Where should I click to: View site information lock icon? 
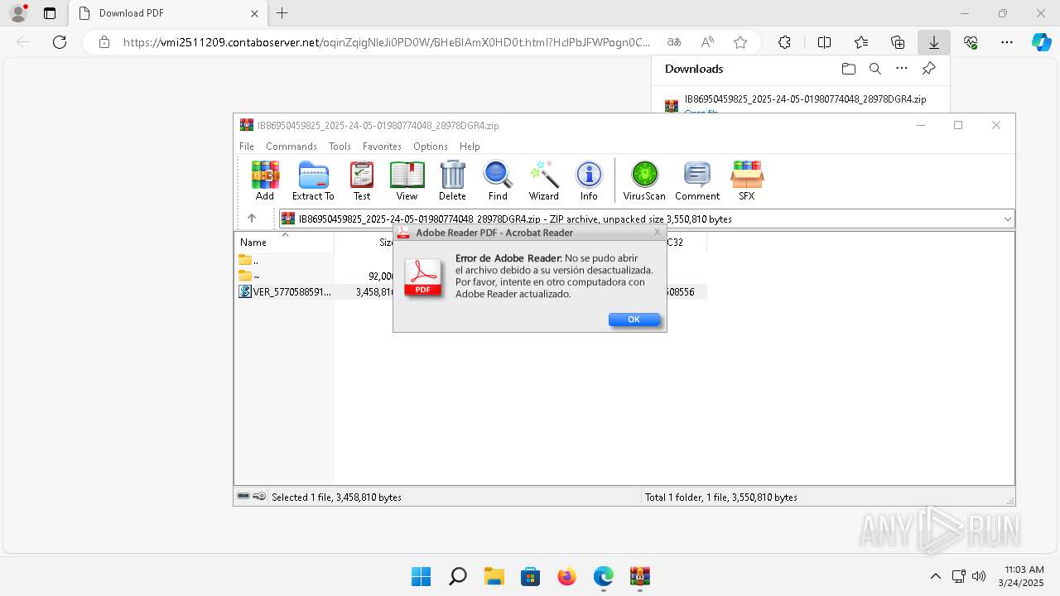pos(104,42)
